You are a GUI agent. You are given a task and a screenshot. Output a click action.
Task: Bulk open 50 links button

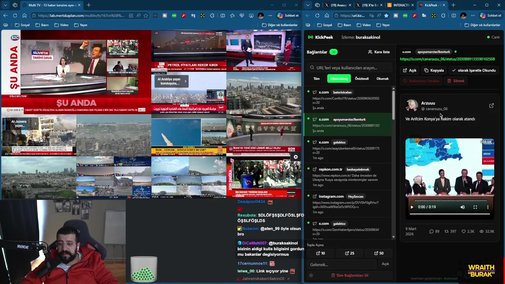coord(378,253)
